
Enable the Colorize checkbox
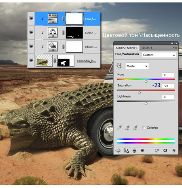click(x=144, y=128)
